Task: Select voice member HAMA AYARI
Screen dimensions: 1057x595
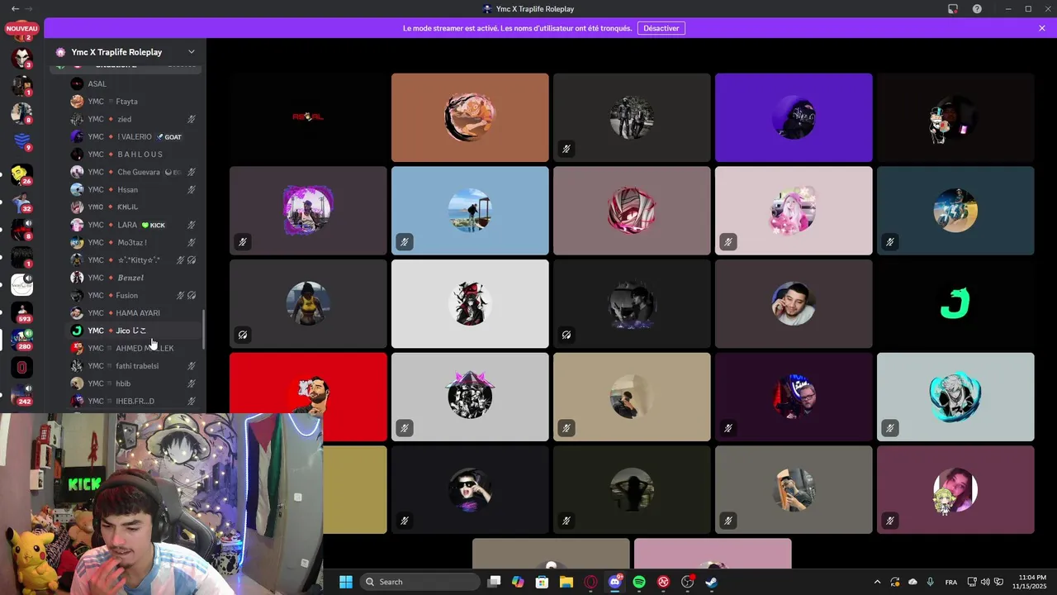Action: [x=133, y=312]
